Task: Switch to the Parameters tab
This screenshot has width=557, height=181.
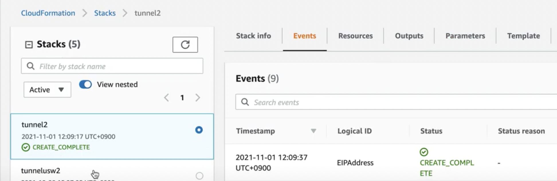Action: click(x=465, y=36)
